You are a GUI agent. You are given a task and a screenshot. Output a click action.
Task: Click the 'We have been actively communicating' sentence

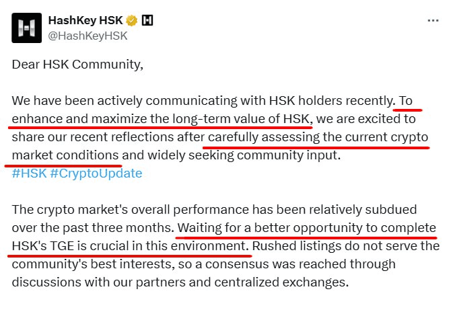click(x=124, y=101)
